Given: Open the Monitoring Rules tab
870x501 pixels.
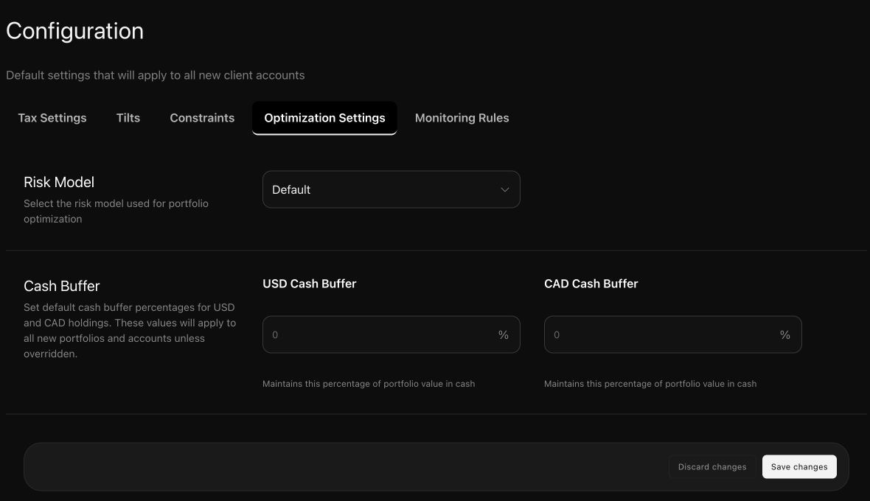Looking at the screenshot, I should tap(462, 118).
